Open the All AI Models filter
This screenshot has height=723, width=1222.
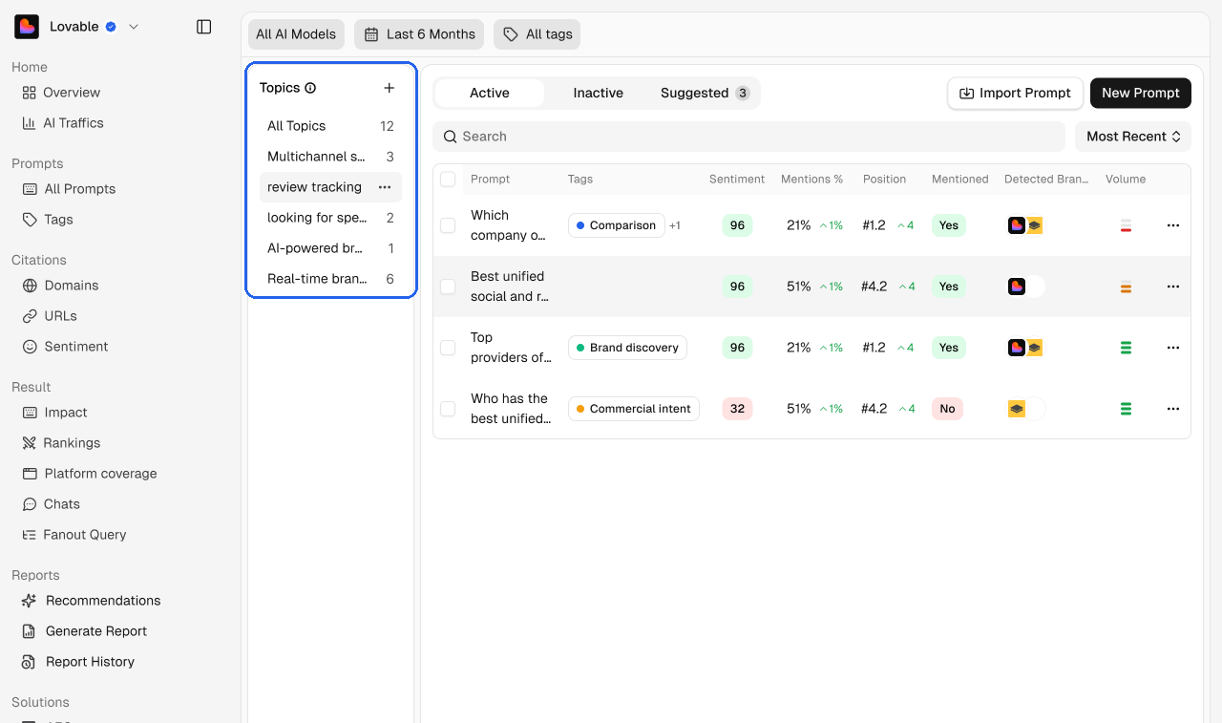click(x=296, y=34)
